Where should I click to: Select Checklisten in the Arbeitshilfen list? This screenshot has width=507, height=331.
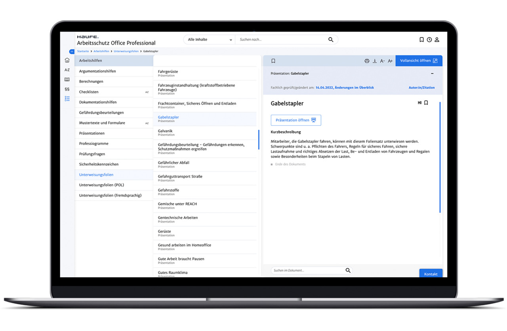point(114,92)
